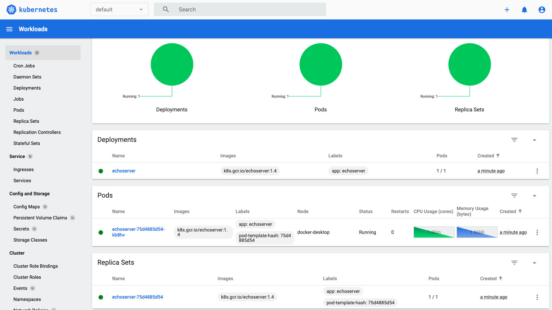Click the 'app: echoserver' label chip in Deployments
This screenshot has width=552, height=310.
[x=348, y=171]
